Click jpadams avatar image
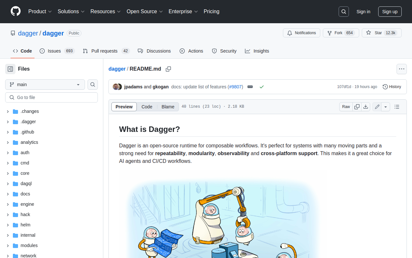Screen dimensions: 412x258 [116, 87]
